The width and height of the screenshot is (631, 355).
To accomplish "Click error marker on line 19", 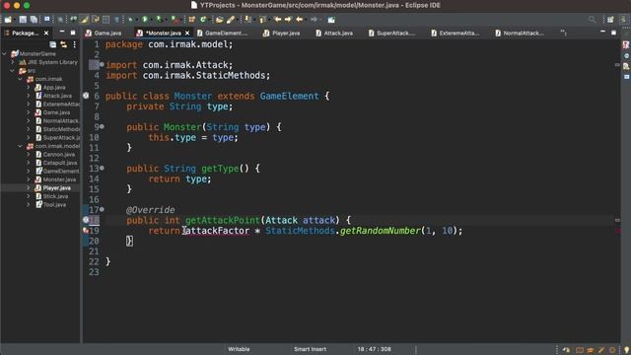I will click(x=86, y=231).
